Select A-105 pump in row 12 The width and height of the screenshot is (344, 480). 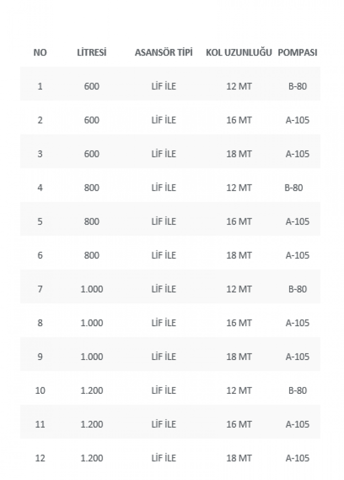point(297,458)
